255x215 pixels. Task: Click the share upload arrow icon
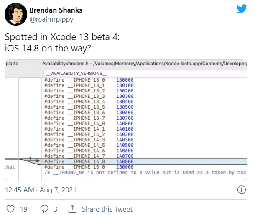tap(72, 209)
